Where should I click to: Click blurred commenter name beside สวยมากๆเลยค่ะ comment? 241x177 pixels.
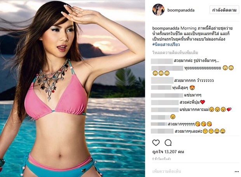coord(162,131)
